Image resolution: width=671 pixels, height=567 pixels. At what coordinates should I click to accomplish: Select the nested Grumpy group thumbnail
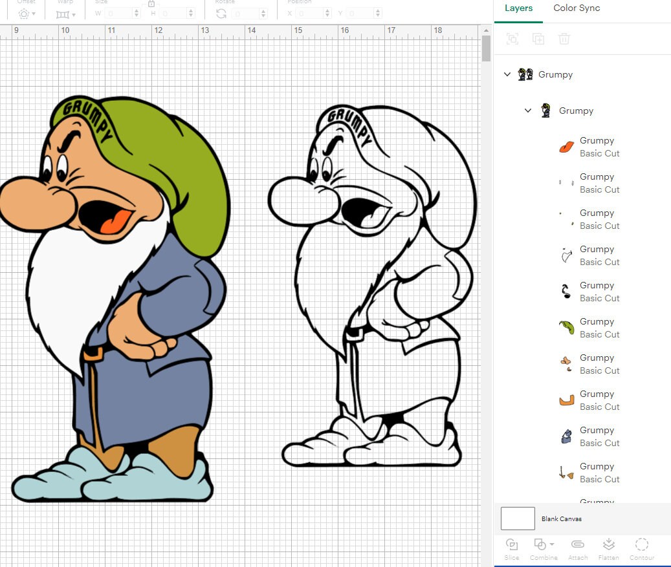545,111
